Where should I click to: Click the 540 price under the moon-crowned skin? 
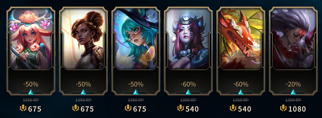point(192,109)
